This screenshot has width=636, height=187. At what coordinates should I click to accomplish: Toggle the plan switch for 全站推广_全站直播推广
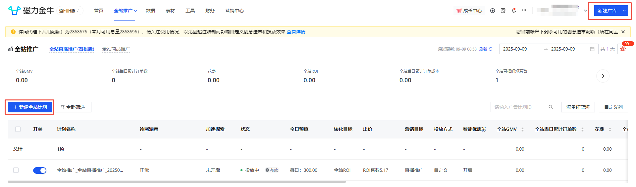point(40,170)
